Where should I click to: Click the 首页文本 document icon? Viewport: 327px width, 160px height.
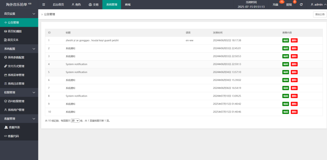[x=5, y=40]
